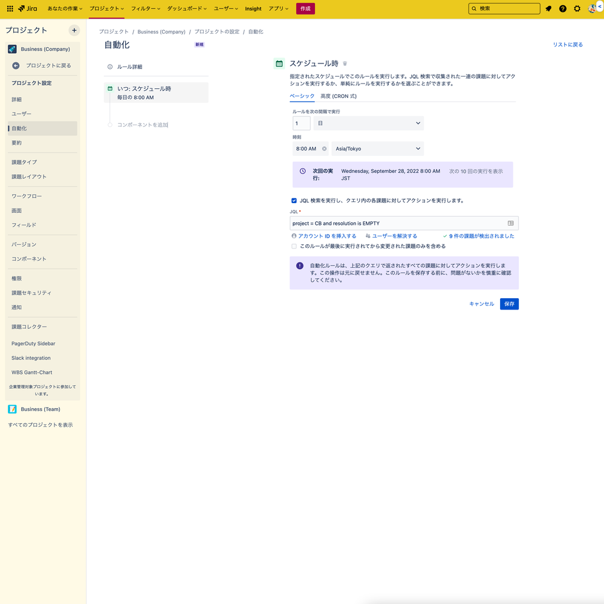
Task: Click the Jira logo to go home
Action: pyautogui.click(x=27, y=8)
